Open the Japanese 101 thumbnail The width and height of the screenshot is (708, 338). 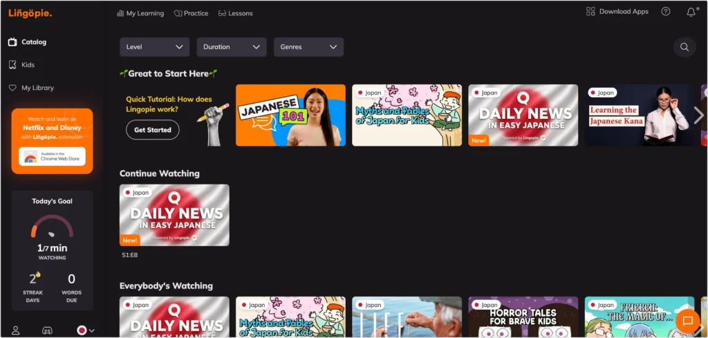click(x=291, y=115)
